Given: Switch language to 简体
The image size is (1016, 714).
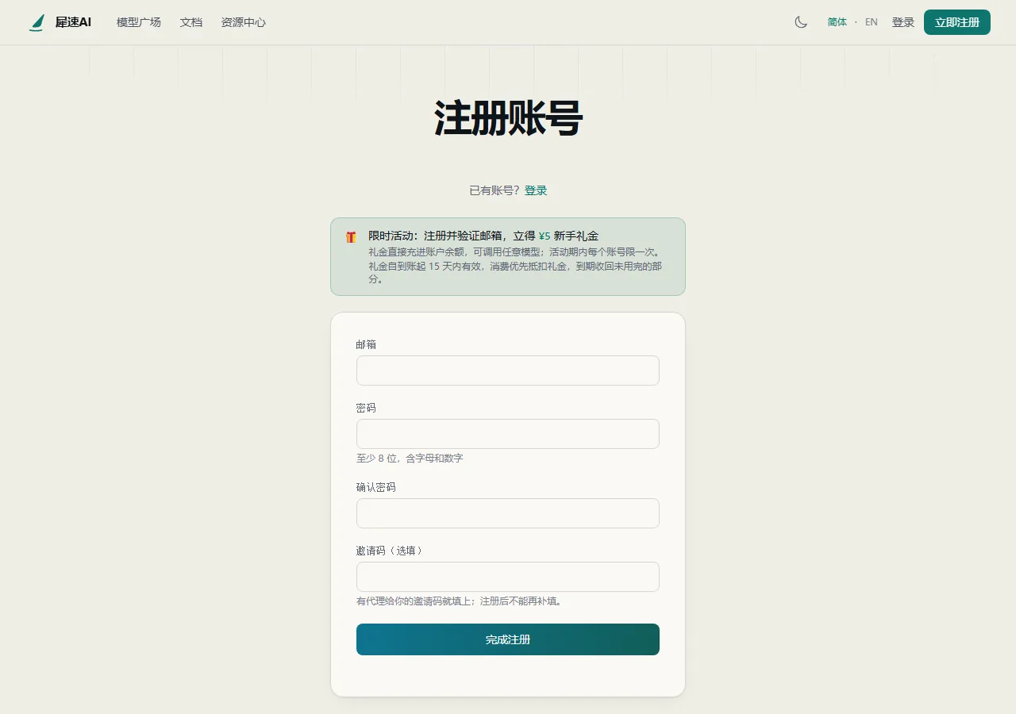Looking at the screenshot, I should pos(837,22).
